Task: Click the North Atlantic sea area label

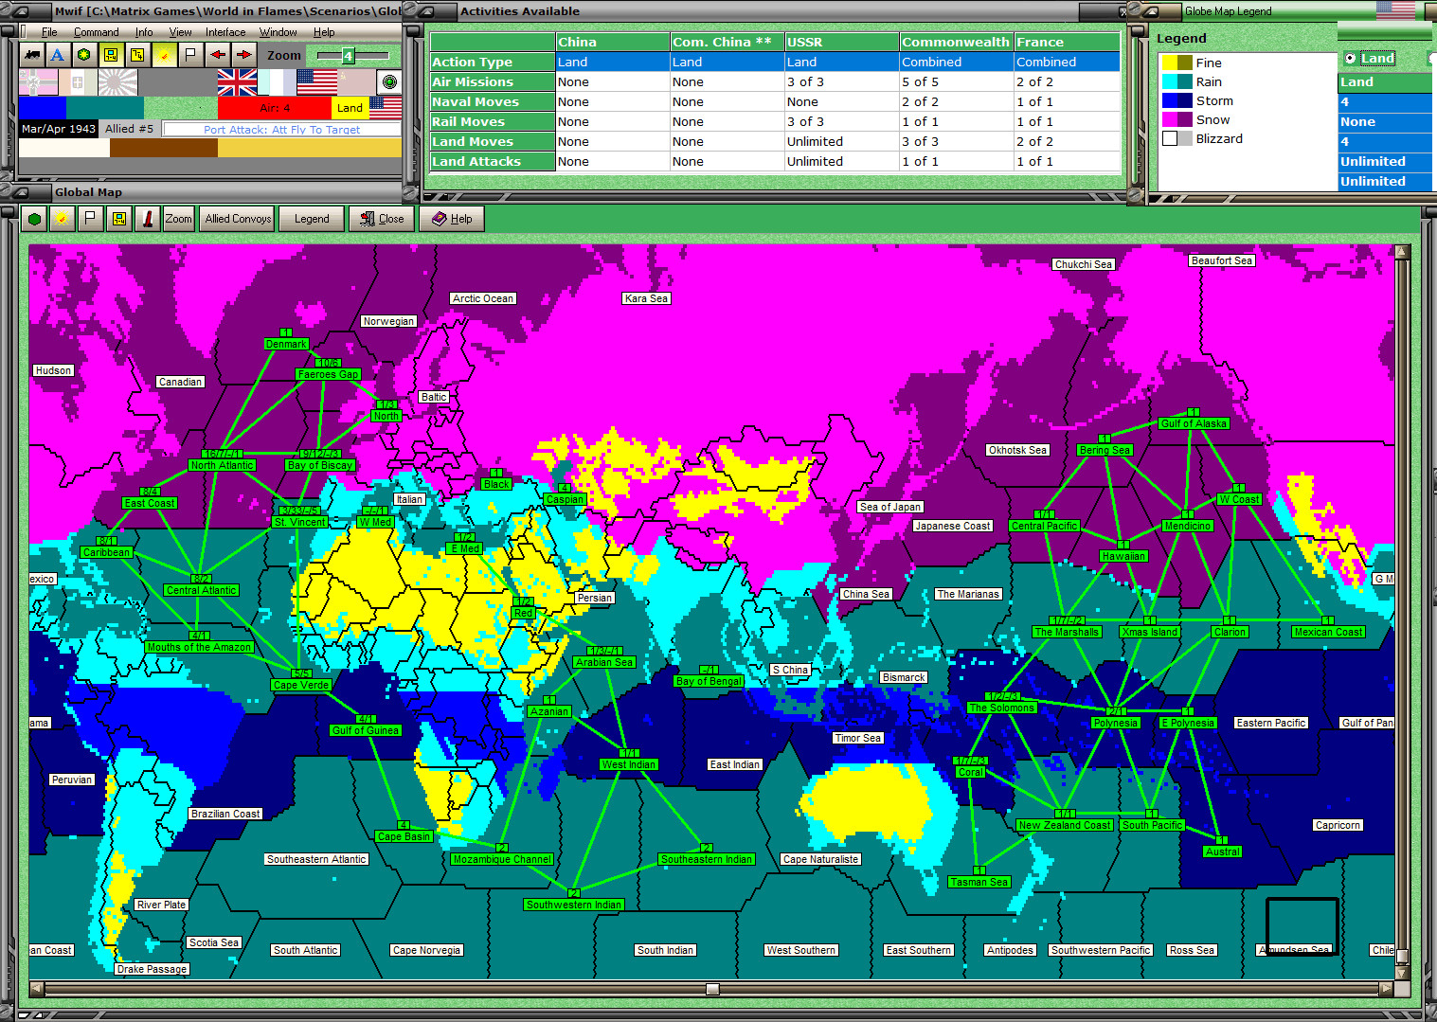Action: (x=222, y=465)
